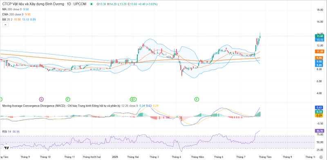Collapse the indicator legend with the chevron button
This screenshot has height=160, width=327.
[5, 25]
